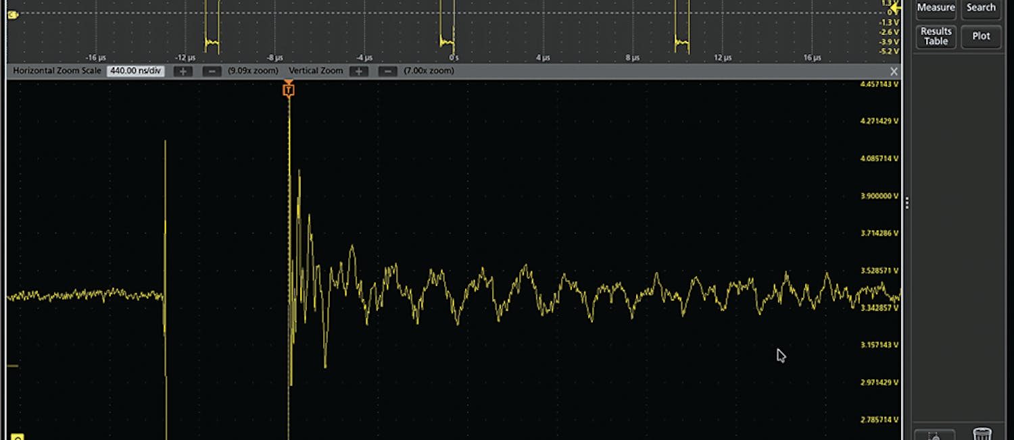
Task: Click the trash icon to delete results
Action: 981,435
